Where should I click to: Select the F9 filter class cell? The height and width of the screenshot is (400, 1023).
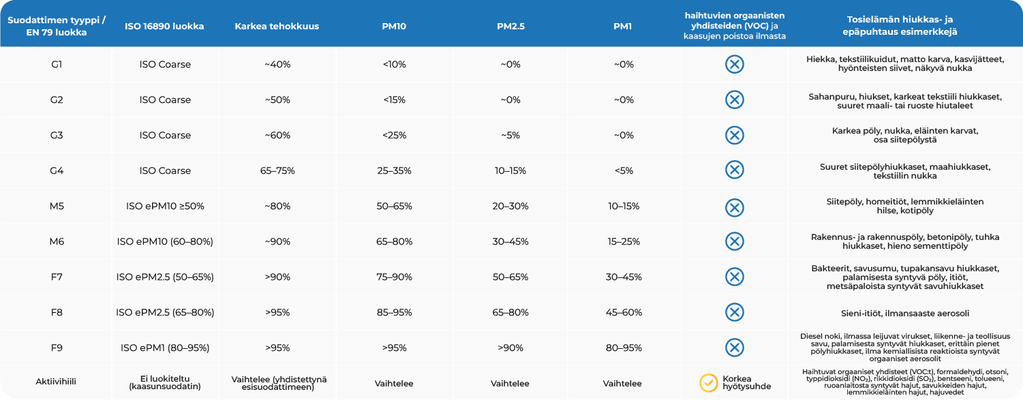57,348
